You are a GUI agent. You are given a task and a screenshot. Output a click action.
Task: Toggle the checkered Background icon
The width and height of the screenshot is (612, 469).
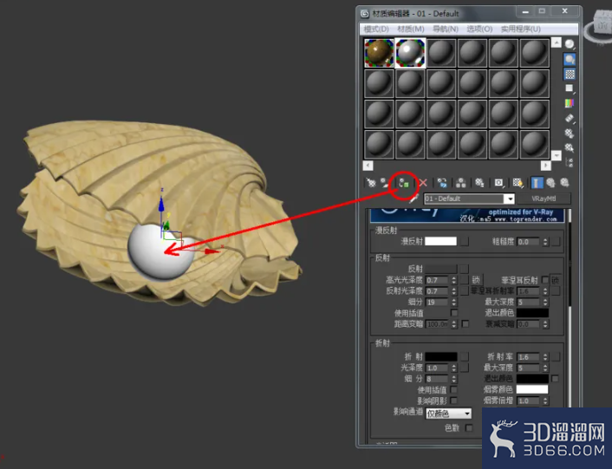tap(570, 74)
